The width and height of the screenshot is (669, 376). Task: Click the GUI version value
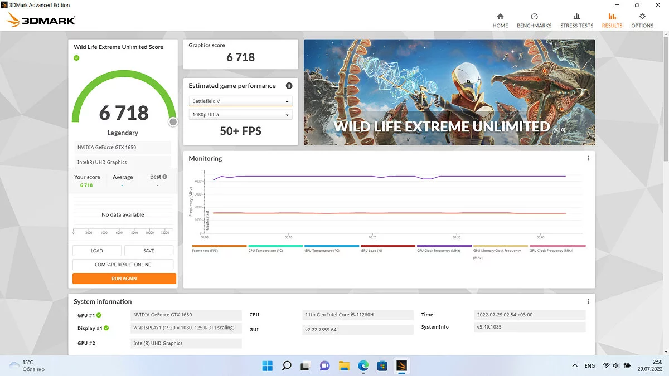[358, 330]
